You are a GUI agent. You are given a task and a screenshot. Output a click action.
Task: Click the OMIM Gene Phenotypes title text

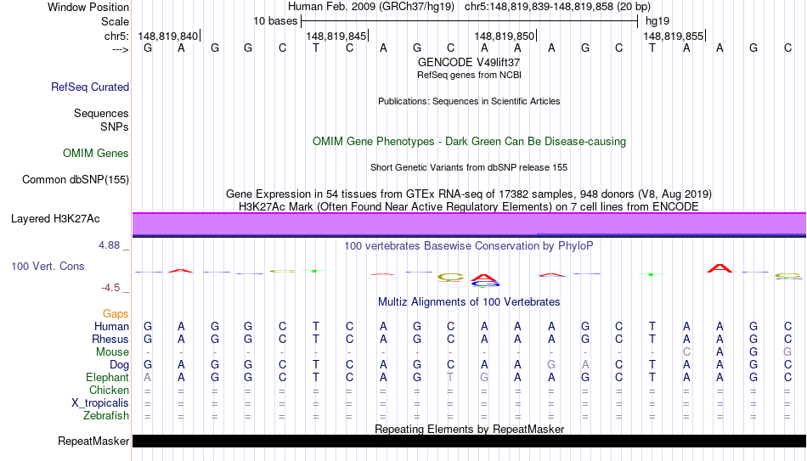pyautogui.click(x=469, y=142)
